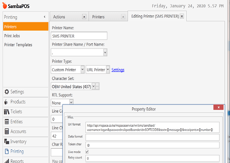
Task: Open URL Printer dropdown
Action: 108,69
